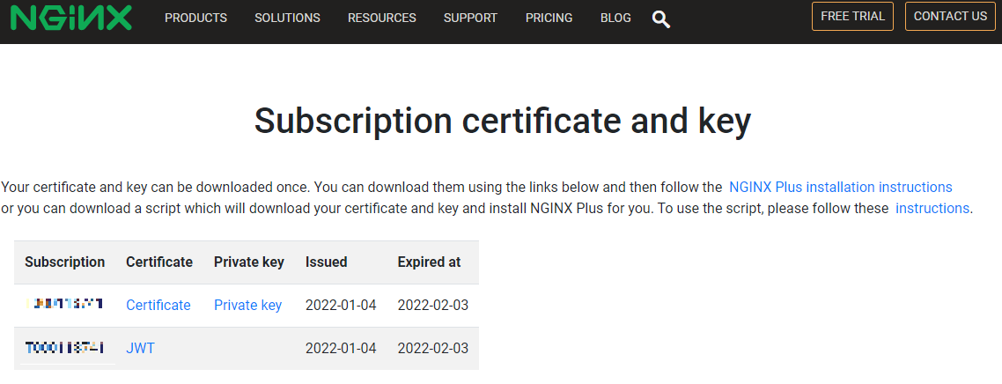This screenshot has height=384, width=1002.
Task: Click blurred subscription ID in Certificate row
Action: (x=65, y=304)
